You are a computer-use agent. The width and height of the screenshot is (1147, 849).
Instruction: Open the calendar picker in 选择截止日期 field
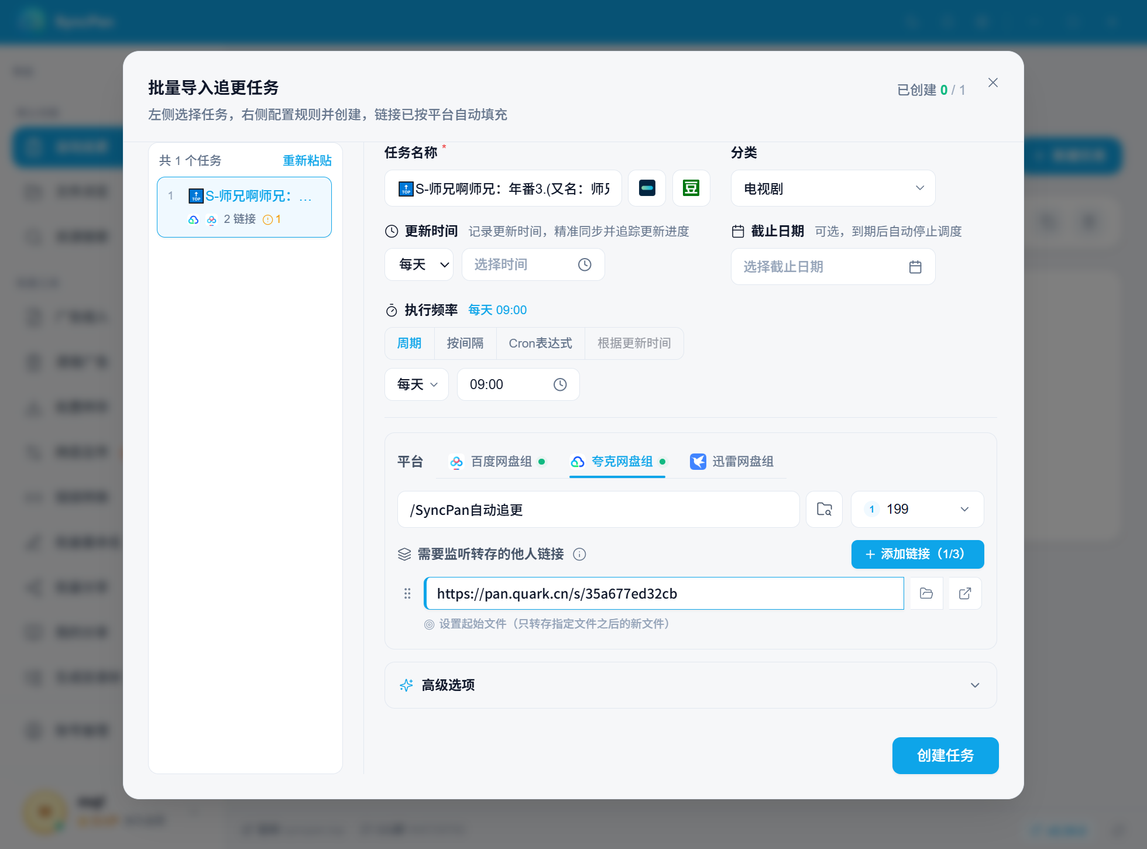click(x=915, y=267)
